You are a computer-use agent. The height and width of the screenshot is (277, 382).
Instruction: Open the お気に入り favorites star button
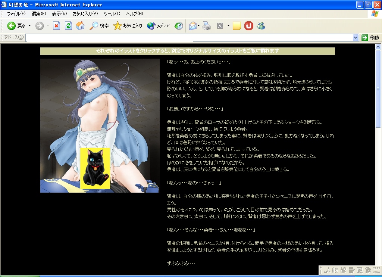coord(128,26)
